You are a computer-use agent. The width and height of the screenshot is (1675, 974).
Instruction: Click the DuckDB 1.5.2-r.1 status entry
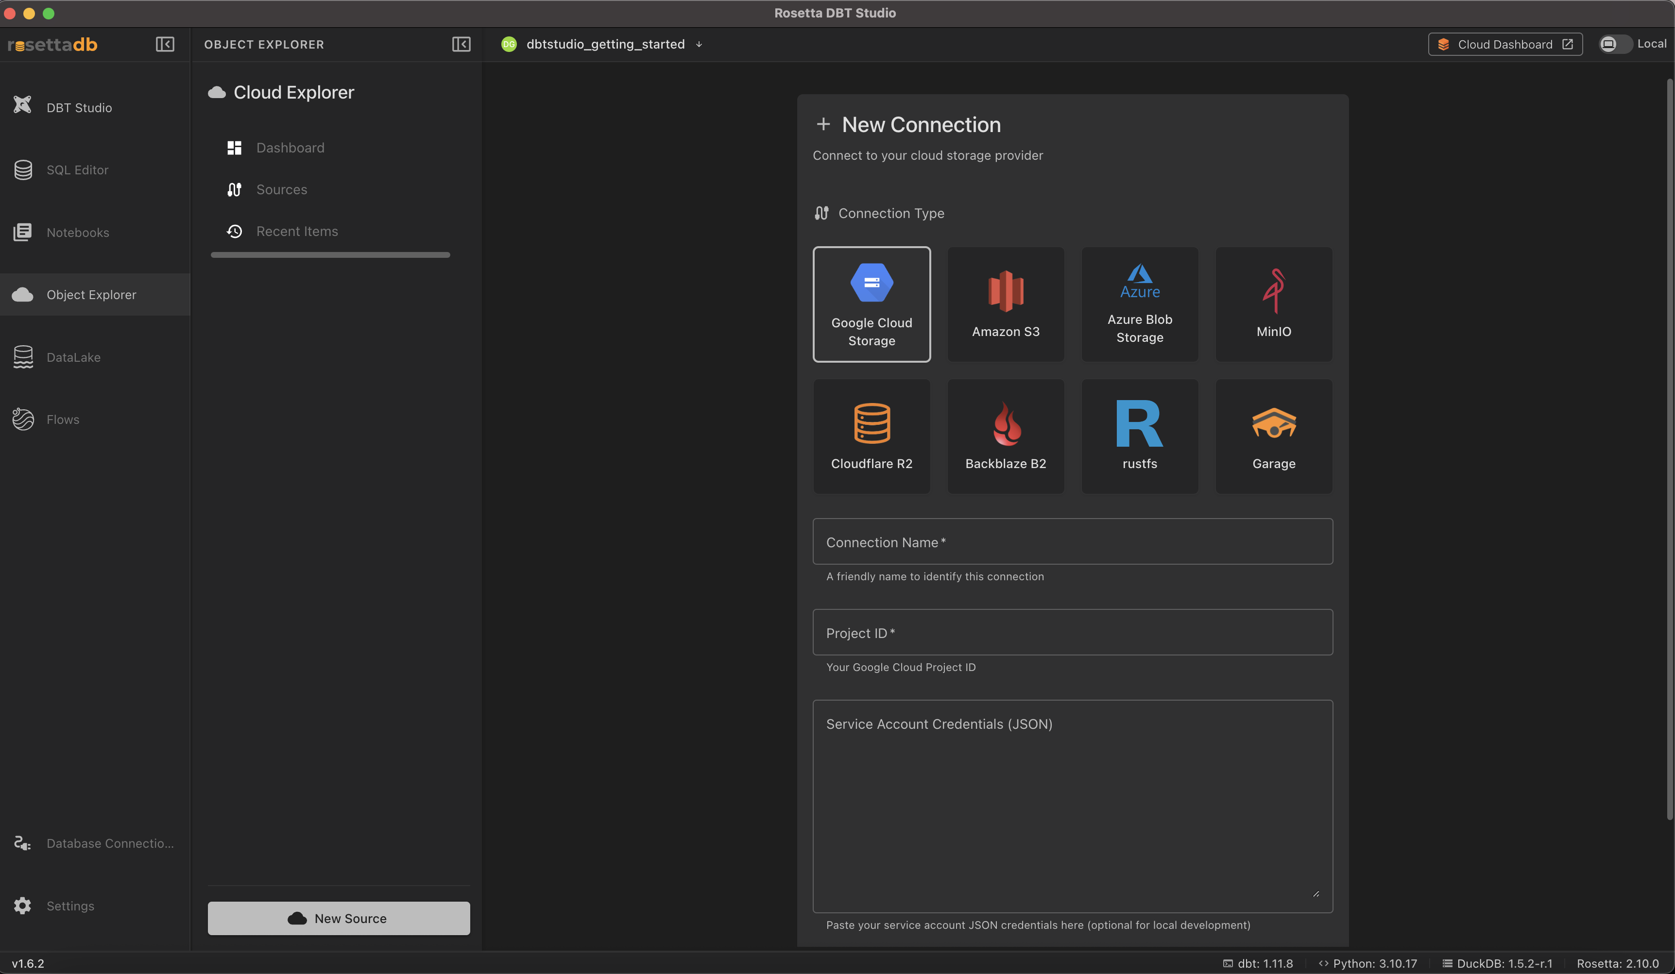point(1497,963)
